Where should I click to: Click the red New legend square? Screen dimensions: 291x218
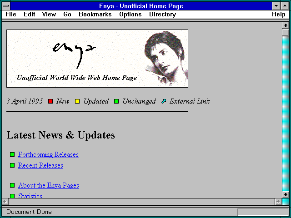[x=50, y=101]
